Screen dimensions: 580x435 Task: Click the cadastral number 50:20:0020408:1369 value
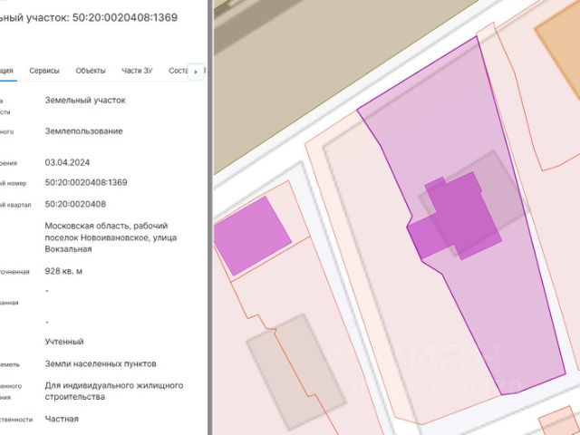click(x=86, y=182)
